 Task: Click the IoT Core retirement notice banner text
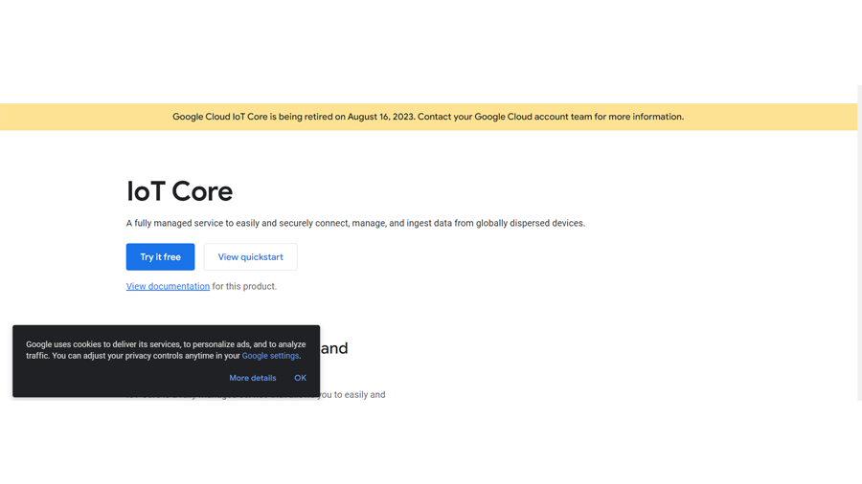[x=428, y=117]
